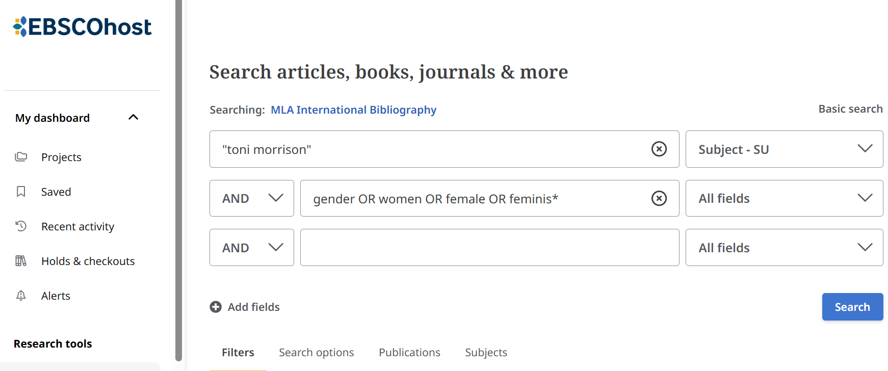Click the sidebar vertical scrollbar
The width and height of the screenshot is (888, 371).
pyautogui.click(x=178, y=180)
